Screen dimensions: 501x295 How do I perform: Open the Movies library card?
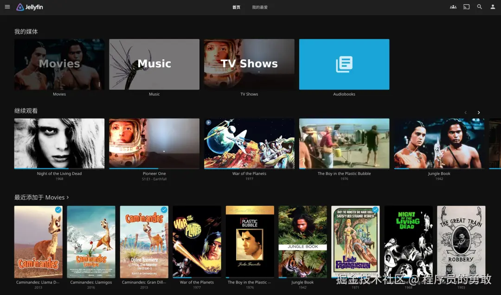[x=59, y=64]
